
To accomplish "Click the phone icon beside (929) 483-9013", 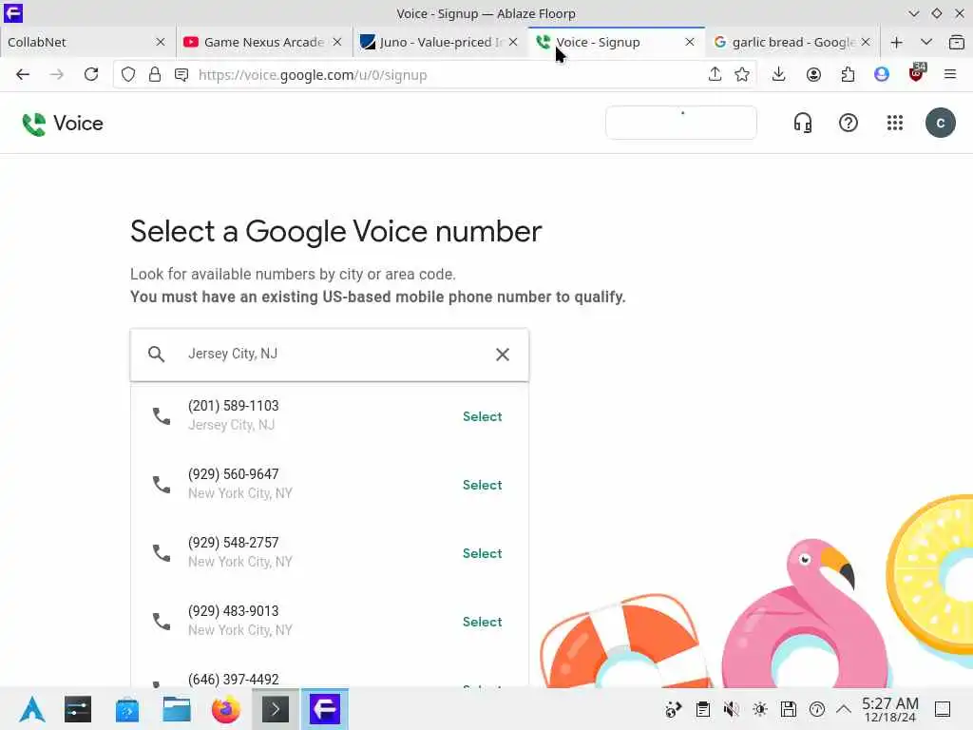I will pos(162,621).
